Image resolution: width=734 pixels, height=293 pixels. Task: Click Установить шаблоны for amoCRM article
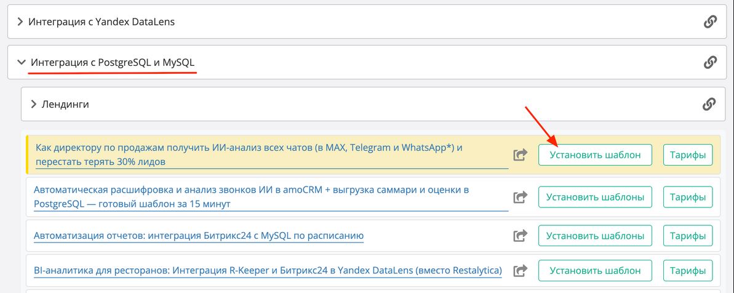[595, 198]
